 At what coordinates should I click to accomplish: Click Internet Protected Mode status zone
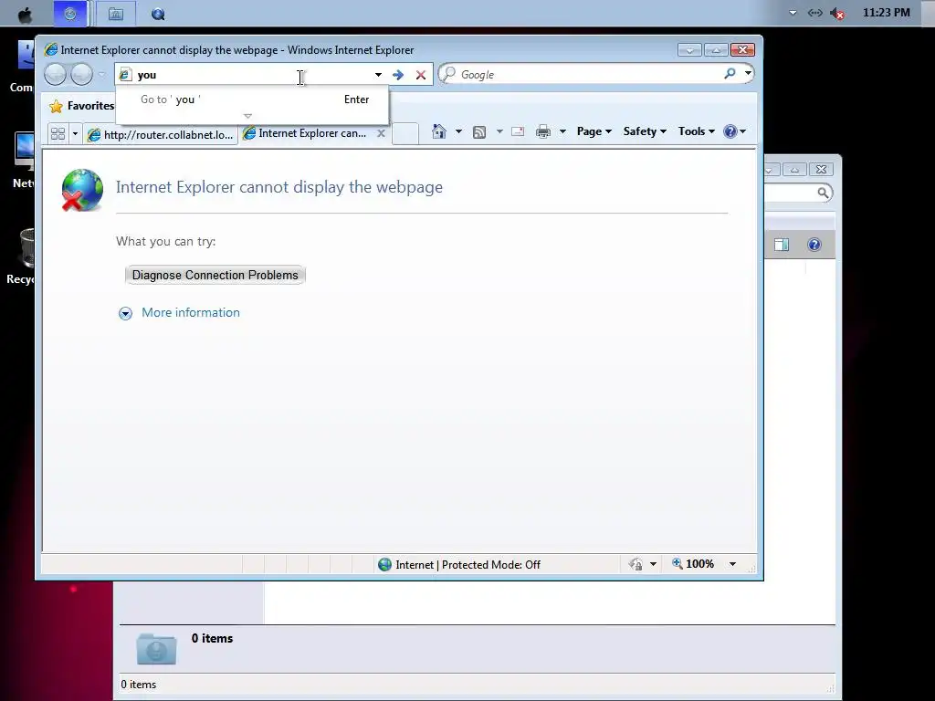[x=459, y=564]
